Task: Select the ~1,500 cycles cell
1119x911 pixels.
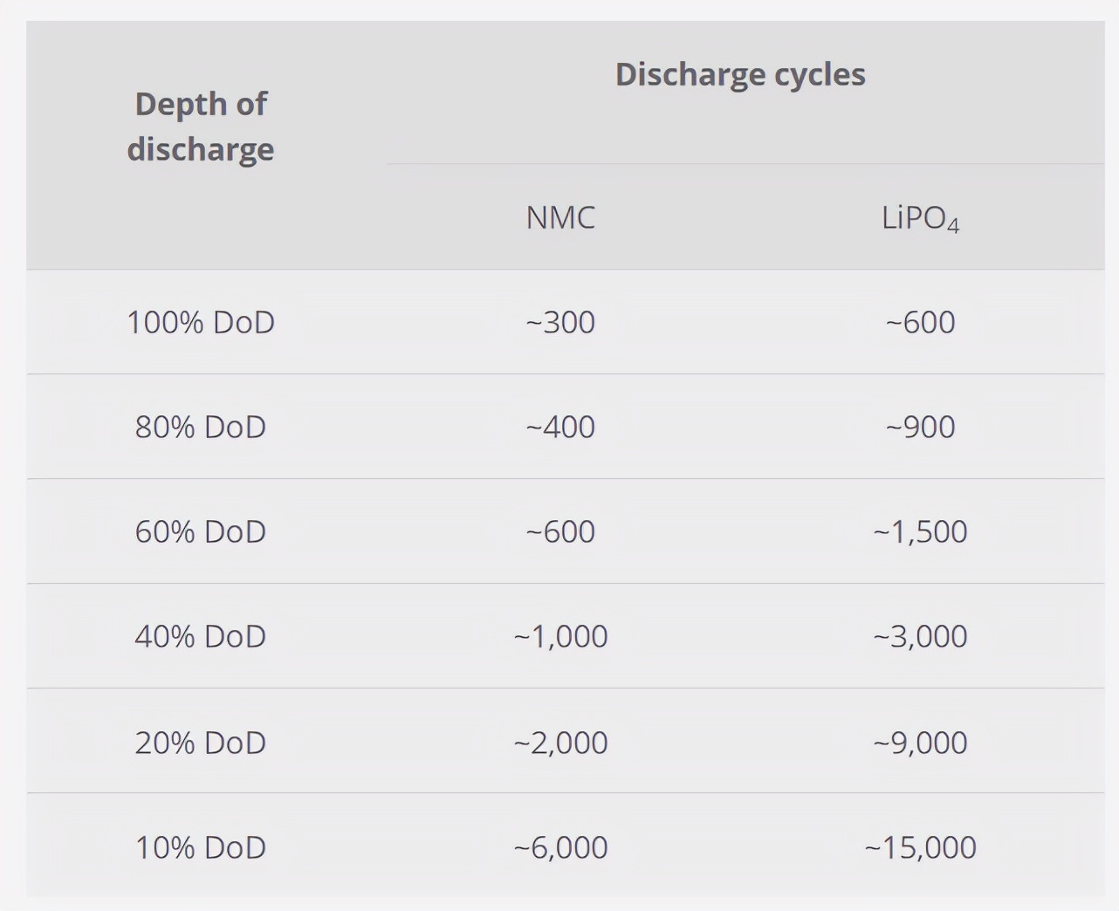Action: 920,531
